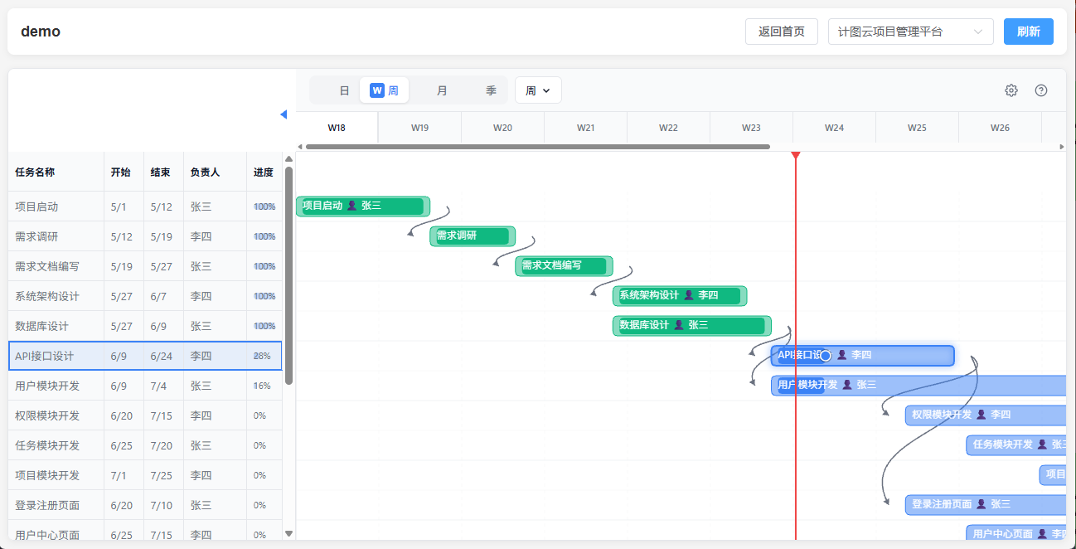Click the person icon on 权限模块开发 bar
Viewport: 1076px width, 549px height.
point(981,415)
